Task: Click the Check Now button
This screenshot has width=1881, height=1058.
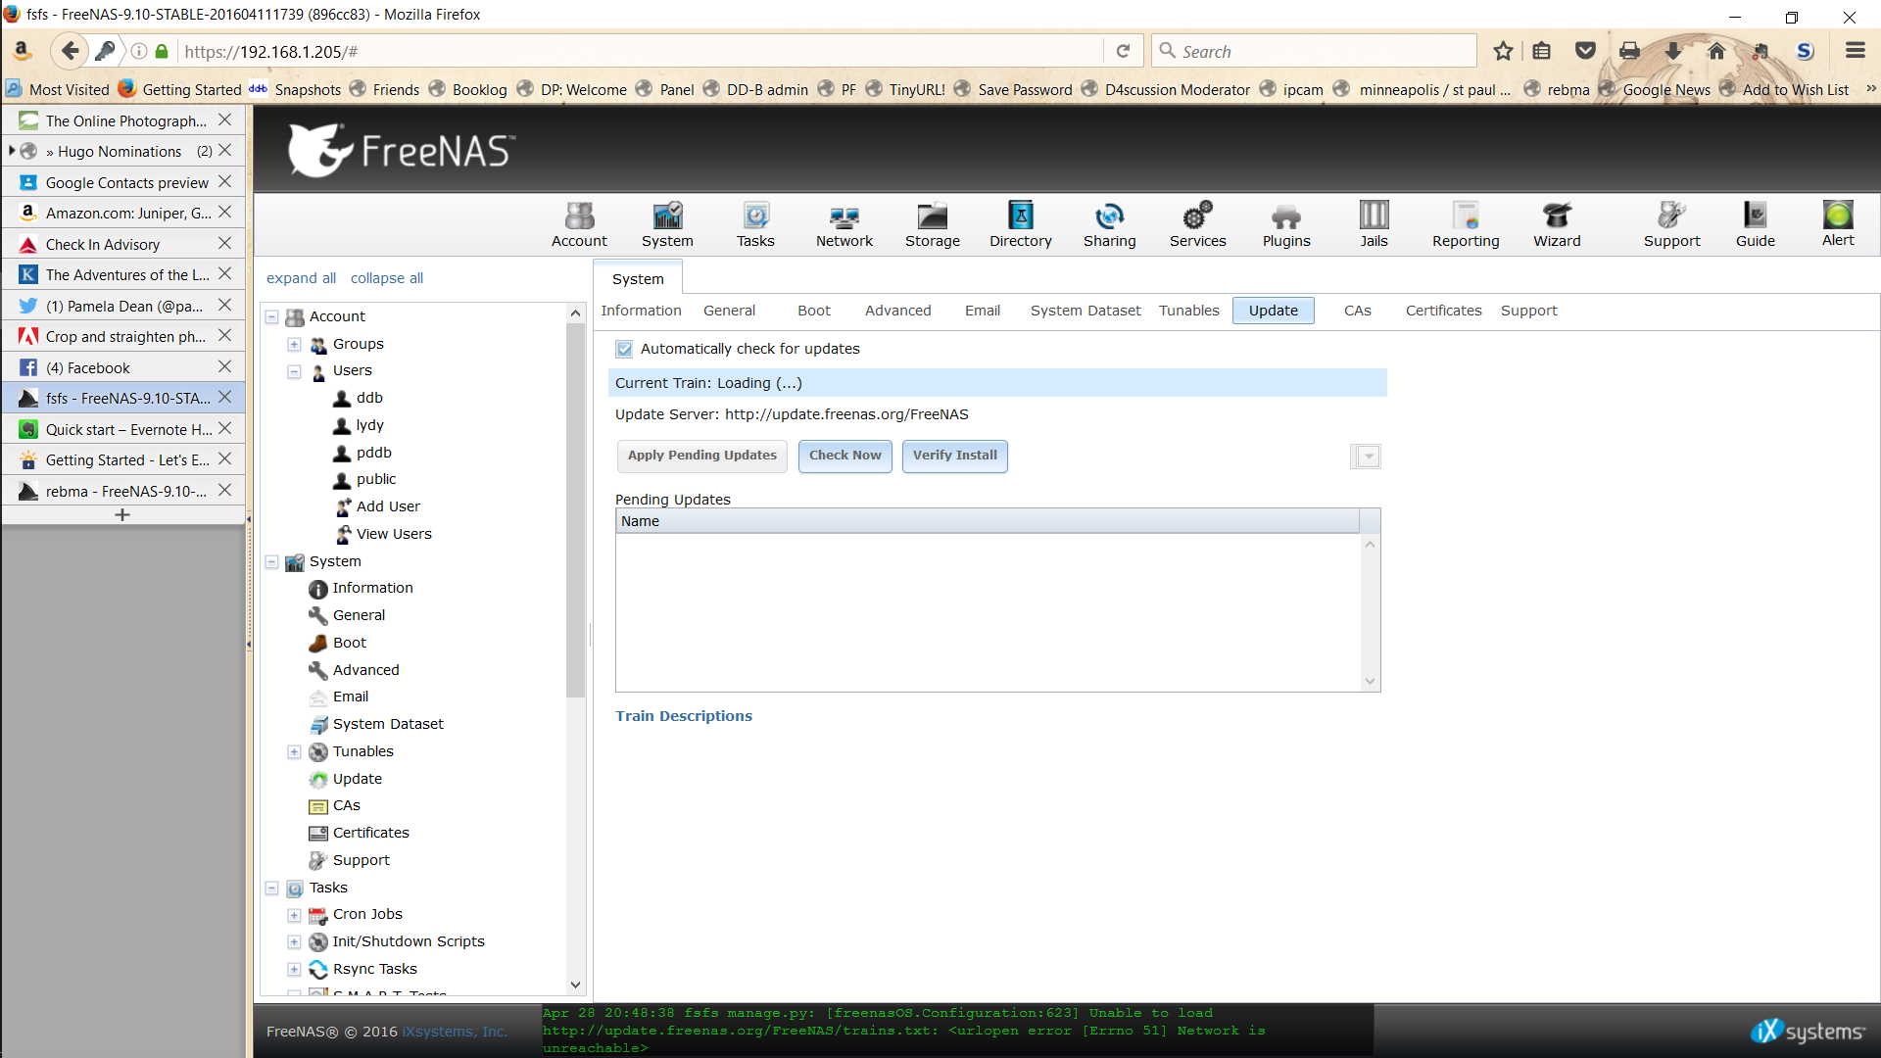Action: pyautogui.click(x=844, y=456)
